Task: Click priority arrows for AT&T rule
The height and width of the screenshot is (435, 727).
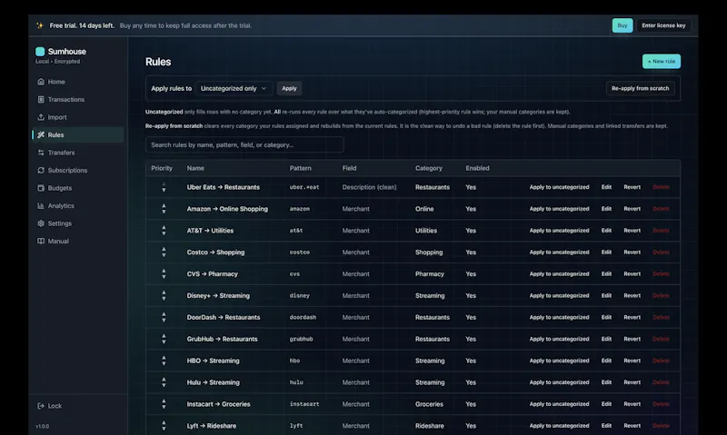Action: click(x=164, y=231)
